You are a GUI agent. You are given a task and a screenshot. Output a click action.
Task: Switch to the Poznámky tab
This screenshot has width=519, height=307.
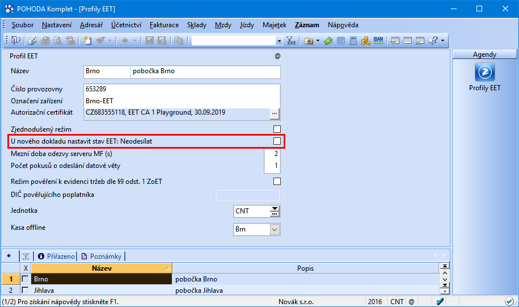click(102, 256)
